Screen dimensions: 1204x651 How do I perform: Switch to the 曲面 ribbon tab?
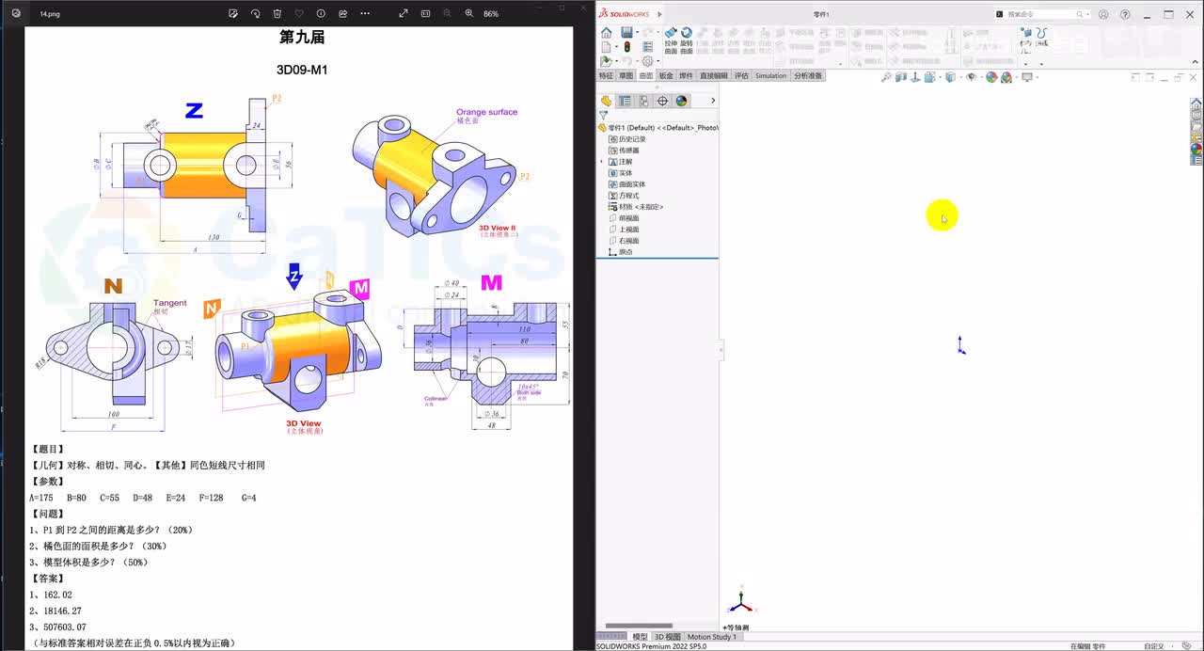click(x=645, y=75)
